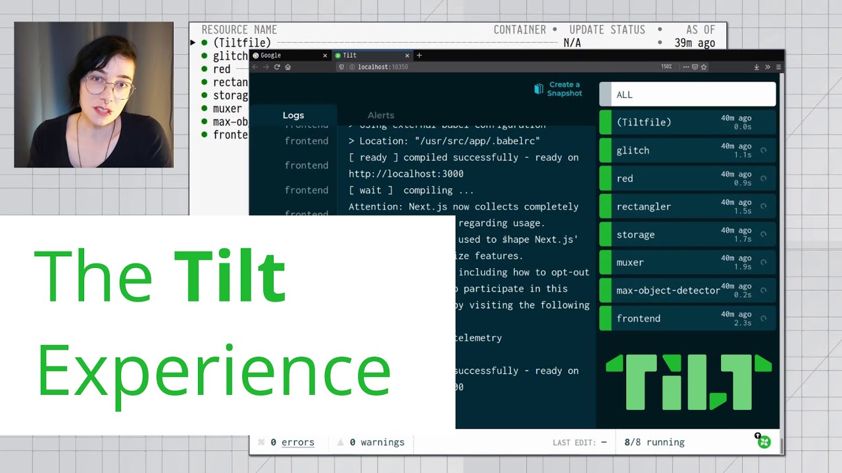Reset the 150% zoom indicator
Viewport: 842px width, 473px height.
click(666, 67)
